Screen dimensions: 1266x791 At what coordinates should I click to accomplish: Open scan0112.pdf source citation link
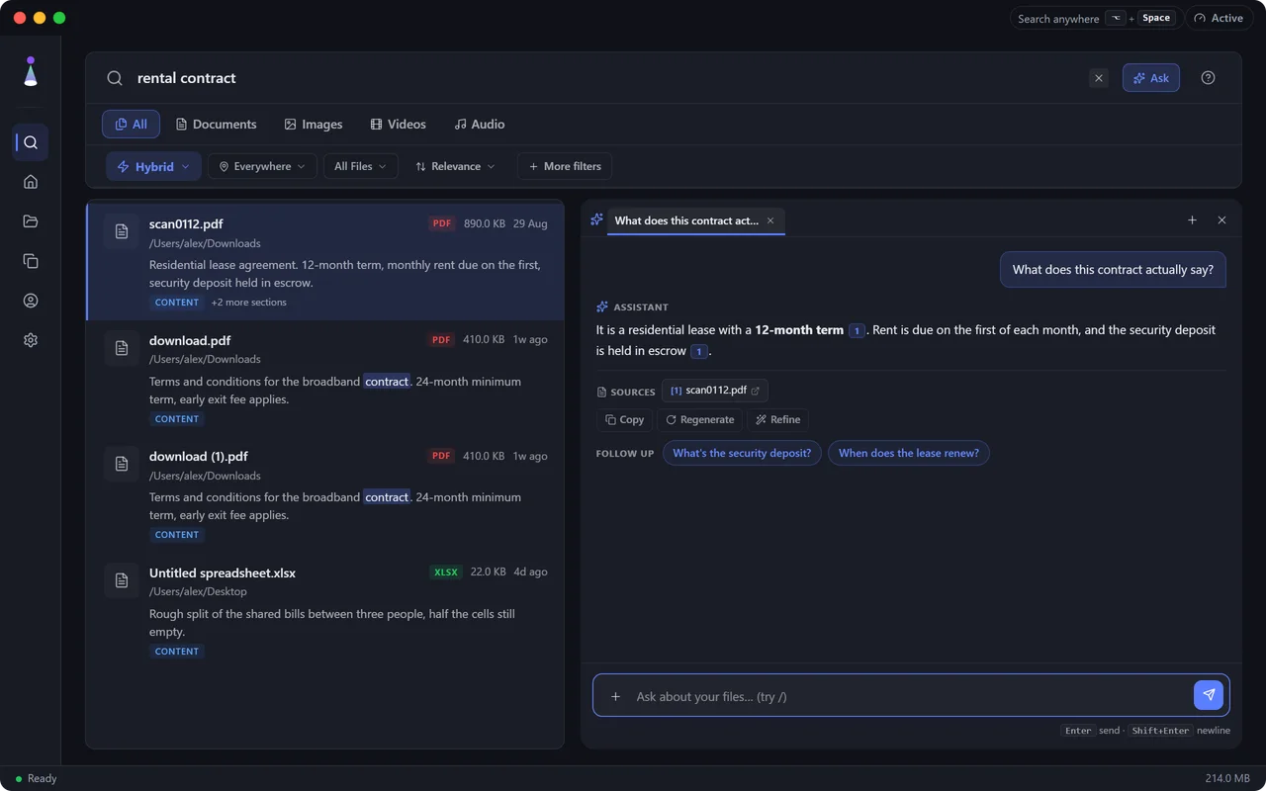715,391
